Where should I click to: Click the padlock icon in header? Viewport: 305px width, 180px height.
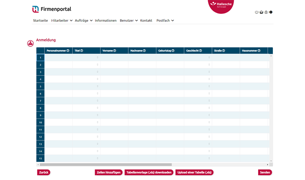[x=266, y=12]
